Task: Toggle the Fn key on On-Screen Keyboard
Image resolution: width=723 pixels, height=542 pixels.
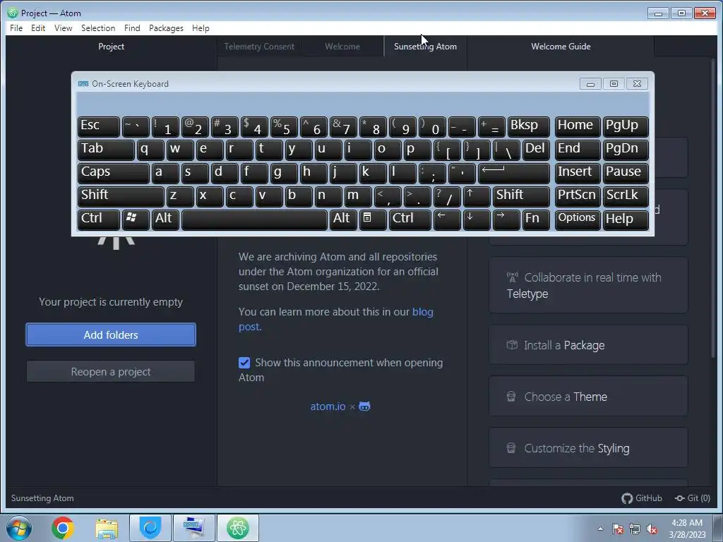Action: coord(536,219)
